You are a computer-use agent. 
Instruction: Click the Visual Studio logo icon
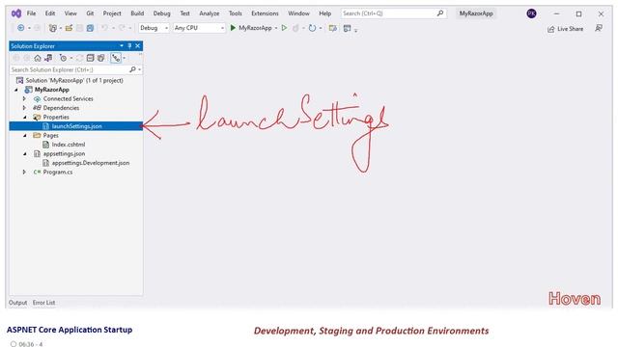[16, 13]
